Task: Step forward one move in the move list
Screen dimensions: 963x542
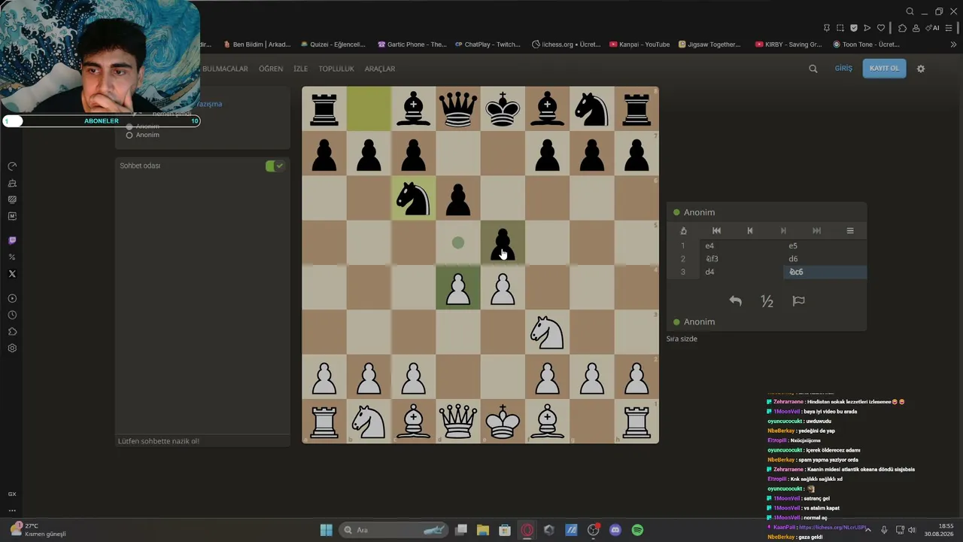Action: pyautogui.click(x=783, y=230)
